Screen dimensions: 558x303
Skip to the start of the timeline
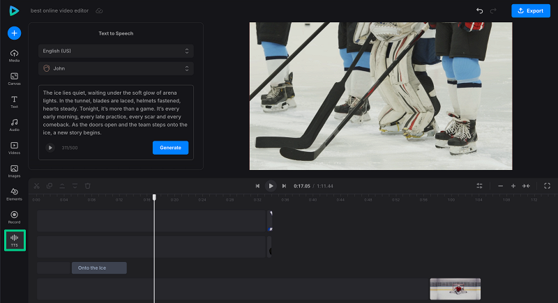point(257,186)
